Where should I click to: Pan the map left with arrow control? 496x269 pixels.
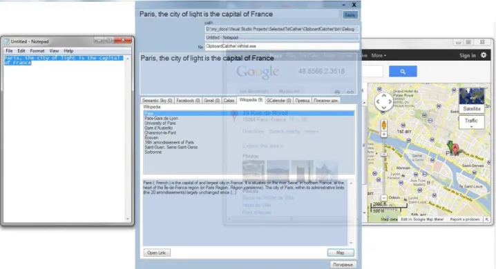click(378, 101)
